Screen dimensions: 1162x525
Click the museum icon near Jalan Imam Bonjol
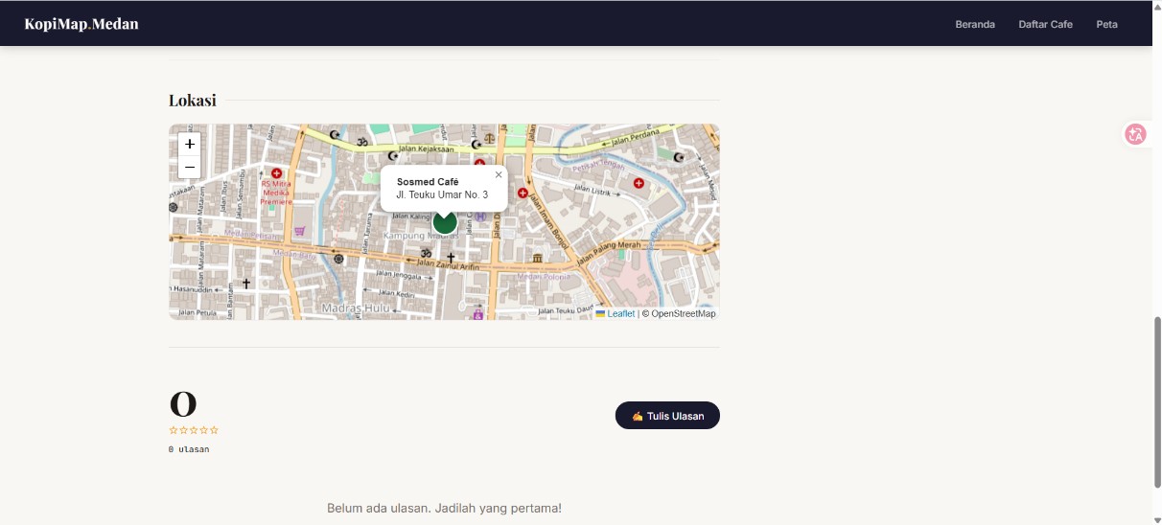537,259
